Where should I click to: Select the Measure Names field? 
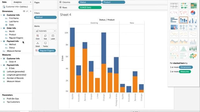point(14,51)
